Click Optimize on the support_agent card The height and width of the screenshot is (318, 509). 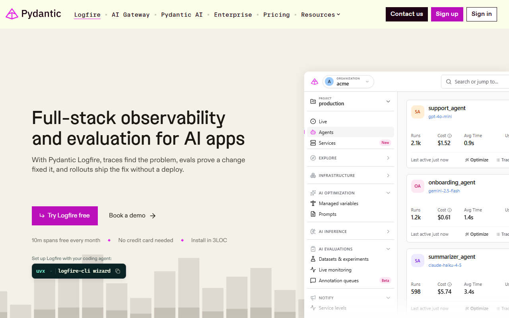click(x=477, y=160)
